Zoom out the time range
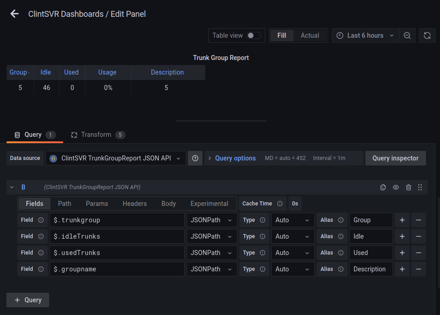 pos(407,35)
